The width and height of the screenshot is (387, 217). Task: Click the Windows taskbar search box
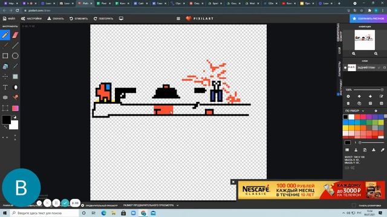click(x=44, y=213)
